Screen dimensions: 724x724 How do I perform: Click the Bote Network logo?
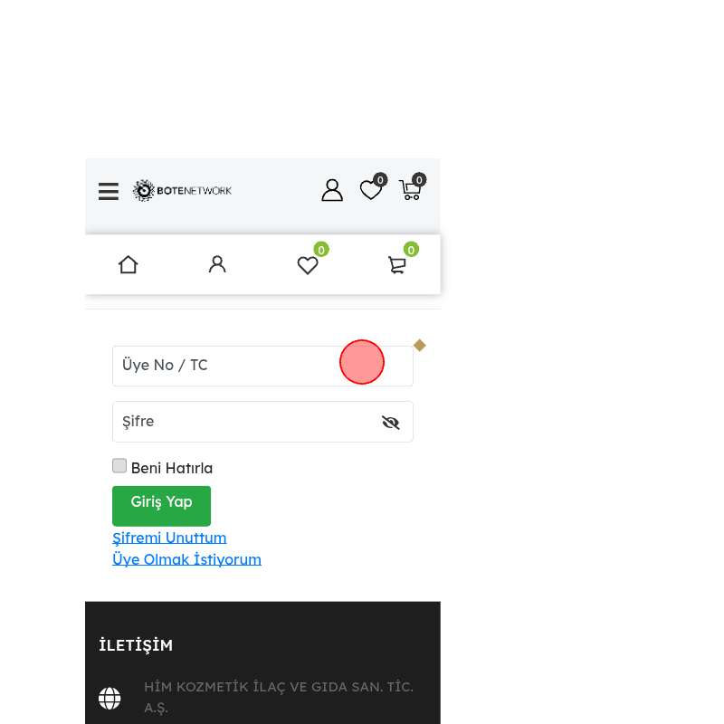[x=182, y=190]
